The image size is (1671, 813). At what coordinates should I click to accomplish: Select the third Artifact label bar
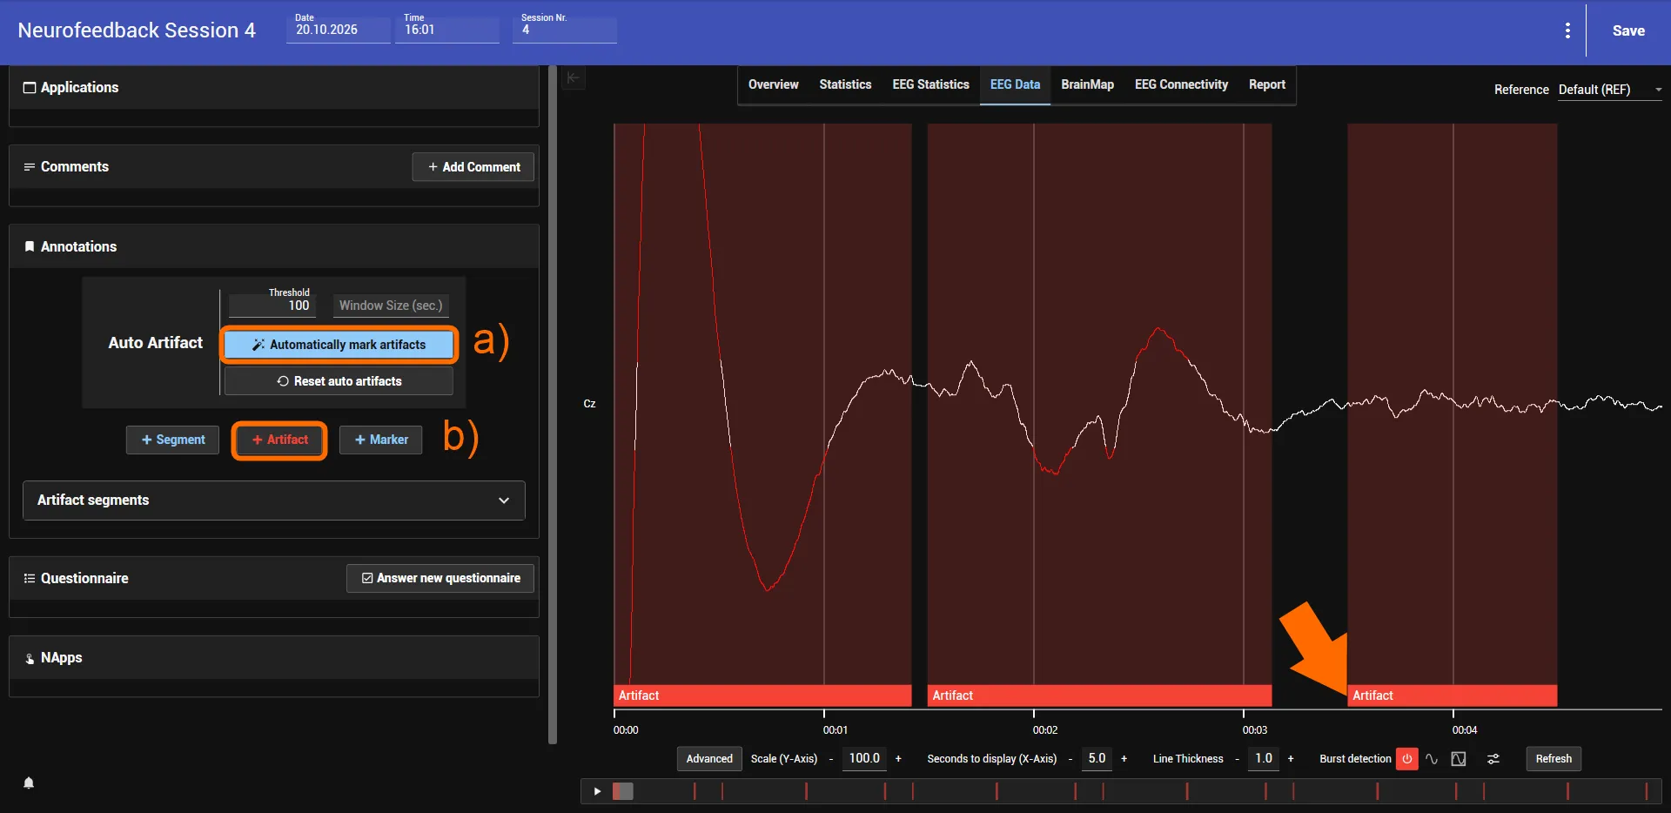coord(1452,695)
